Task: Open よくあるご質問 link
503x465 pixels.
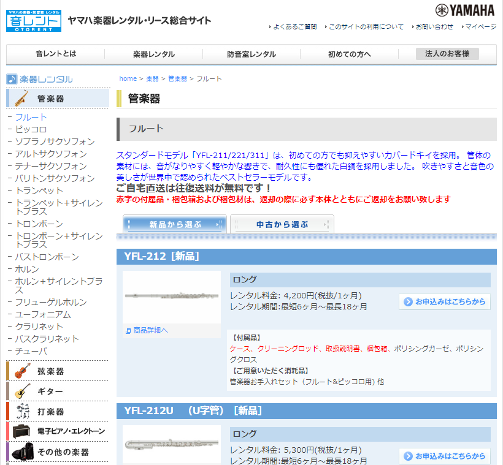Action: point(295,27)
